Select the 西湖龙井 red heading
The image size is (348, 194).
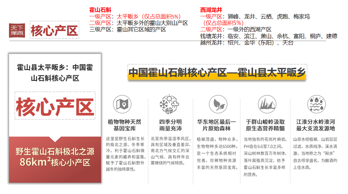[x=211, y=10]
